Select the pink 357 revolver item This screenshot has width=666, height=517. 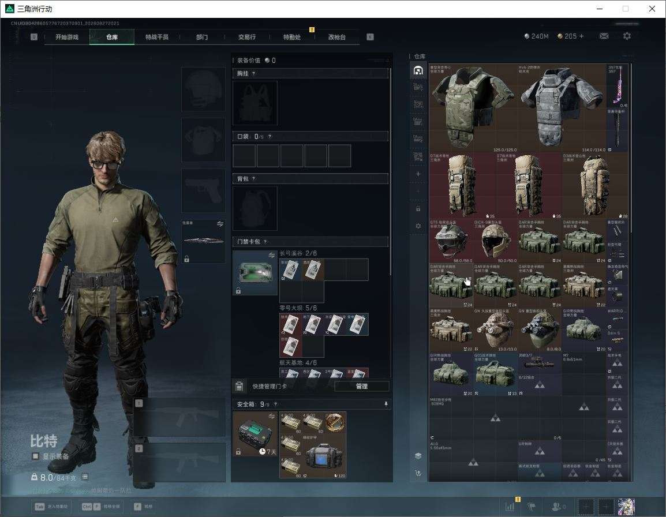(x=617, y=86)
